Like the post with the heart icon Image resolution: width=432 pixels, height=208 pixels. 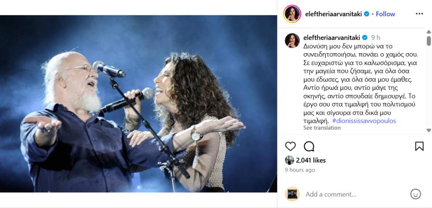290,146
